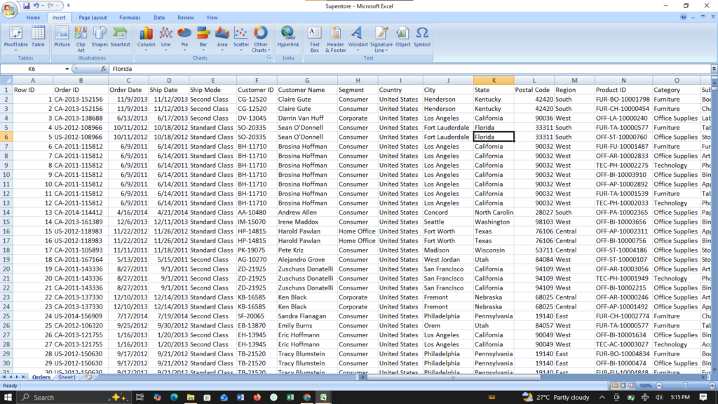Open the Windows Start menu

pyautogui.click(x=8, y=397)
